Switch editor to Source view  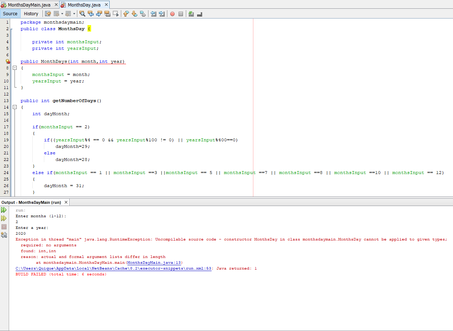pyautogui.click(x=10, y=14)
